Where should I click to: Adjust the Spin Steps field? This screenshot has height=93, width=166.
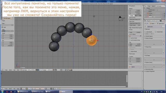[8, 25]
